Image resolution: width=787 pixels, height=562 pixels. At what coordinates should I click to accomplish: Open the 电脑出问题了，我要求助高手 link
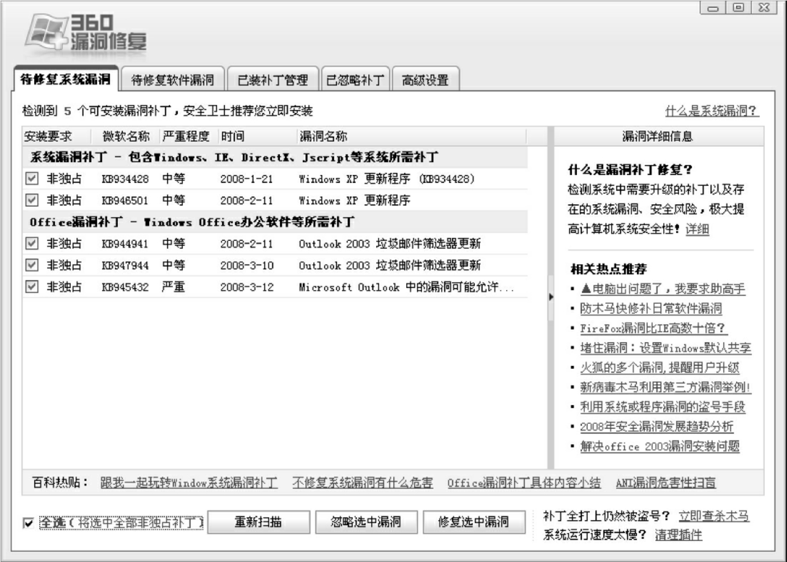click(663, 289)
